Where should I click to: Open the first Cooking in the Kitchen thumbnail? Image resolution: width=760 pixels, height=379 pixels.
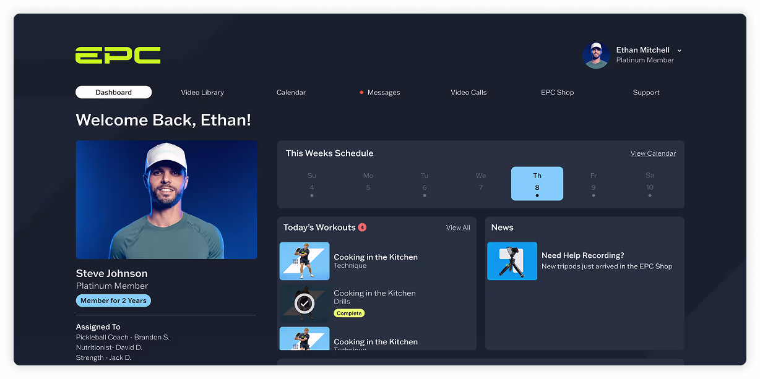[304, 261]
